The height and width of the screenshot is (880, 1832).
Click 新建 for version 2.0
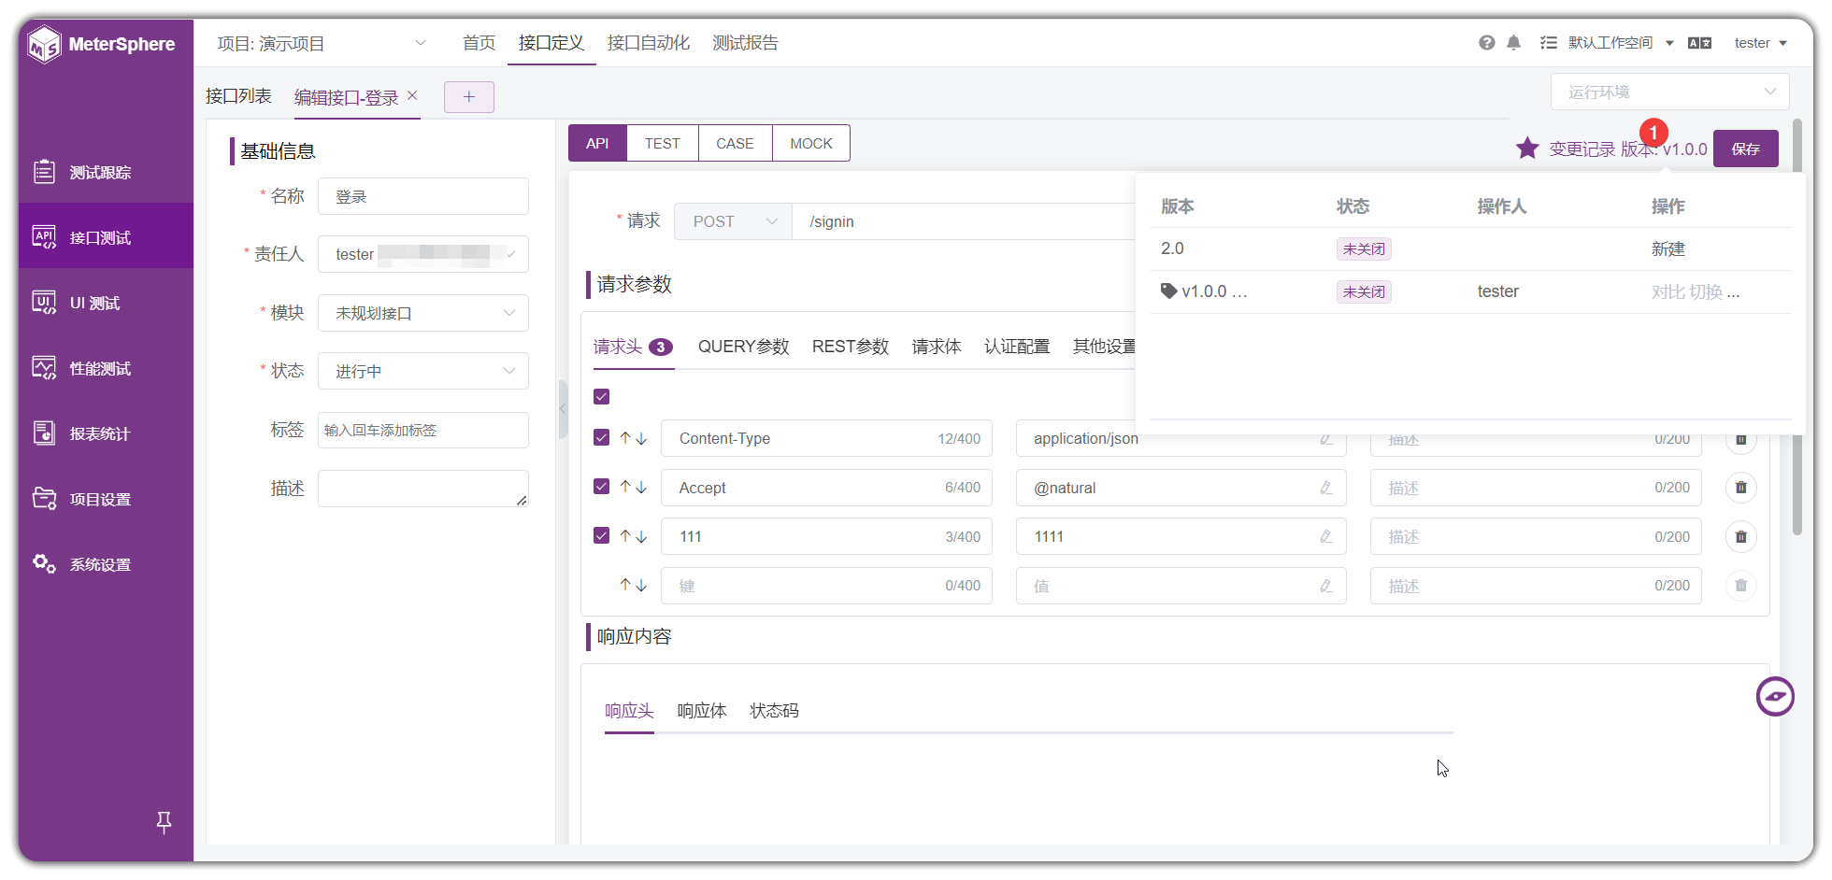coord(1667,248)
